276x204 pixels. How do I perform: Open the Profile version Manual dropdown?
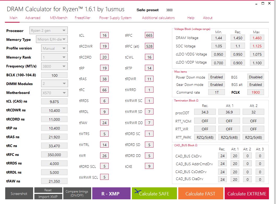click(54, 48)
